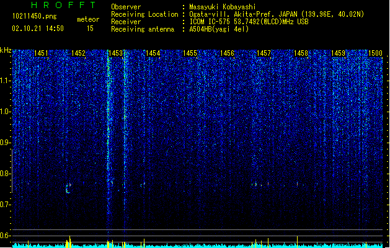Click the Receiving antenna label
390x248 pixels.
143,29
